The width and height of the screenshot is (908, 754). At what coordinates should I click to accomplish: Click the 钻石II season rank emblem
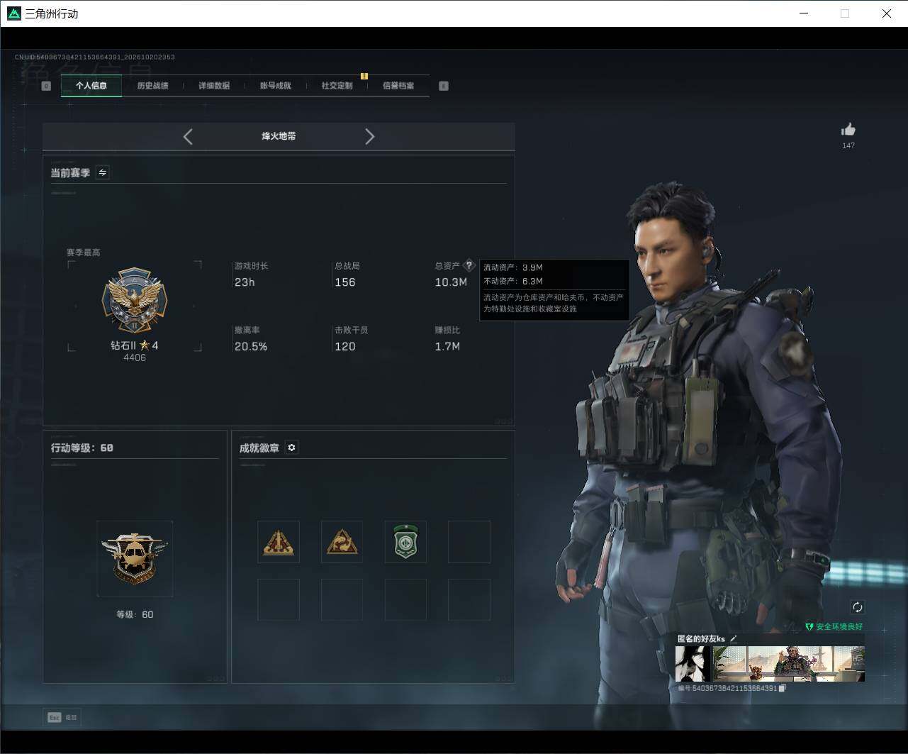(x=135, y=301)
